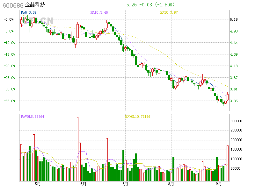Jump to the 7月 date marker
Viewport: 255px width, 191px height.
click(x=125, y=184)
